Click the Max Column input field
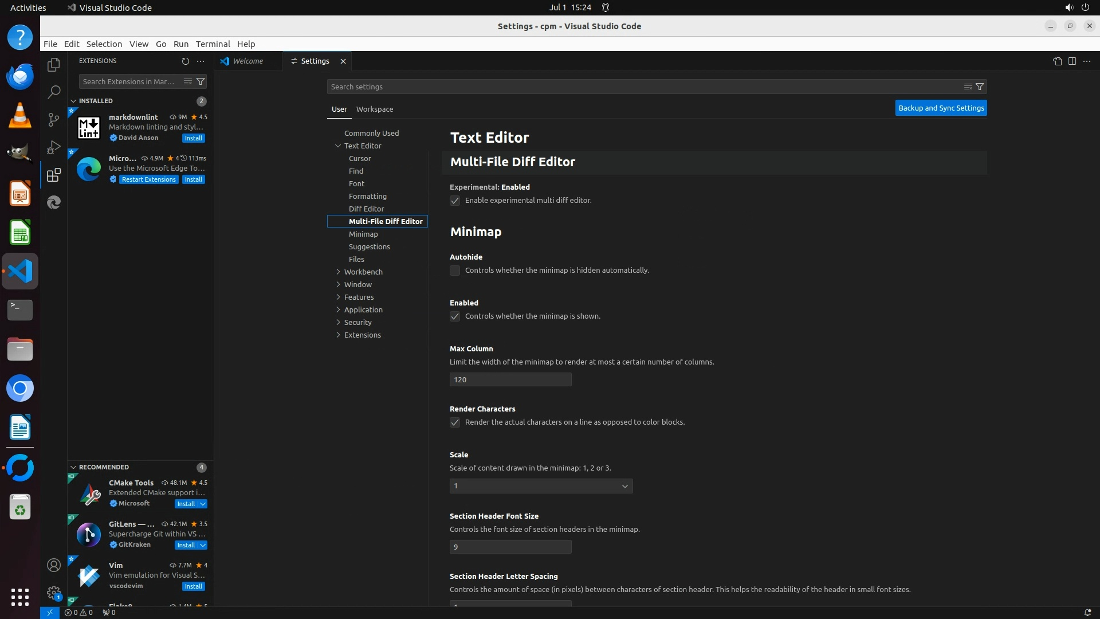 tap(510, 379)
